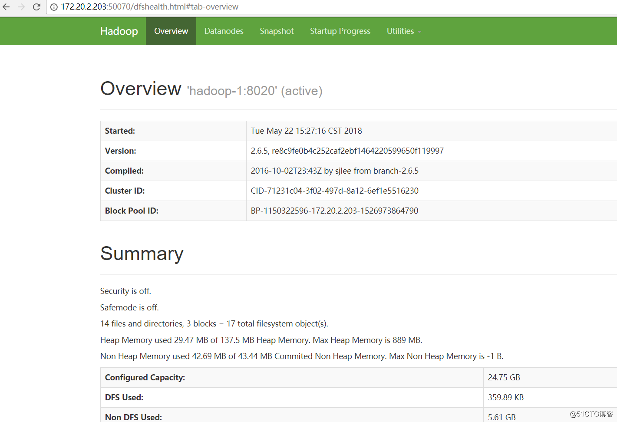Expand the Utilities dropdown menu

point(404,31)
